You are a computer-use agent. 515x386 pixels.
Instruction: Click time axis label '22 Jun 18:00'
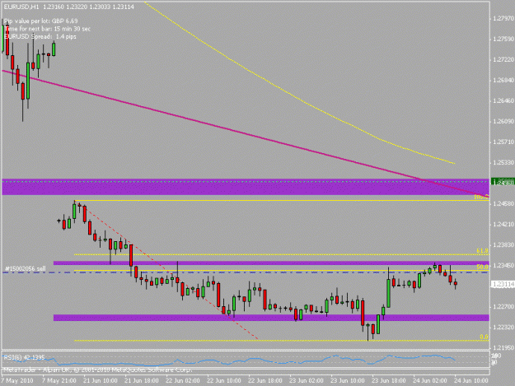(265, 380)
